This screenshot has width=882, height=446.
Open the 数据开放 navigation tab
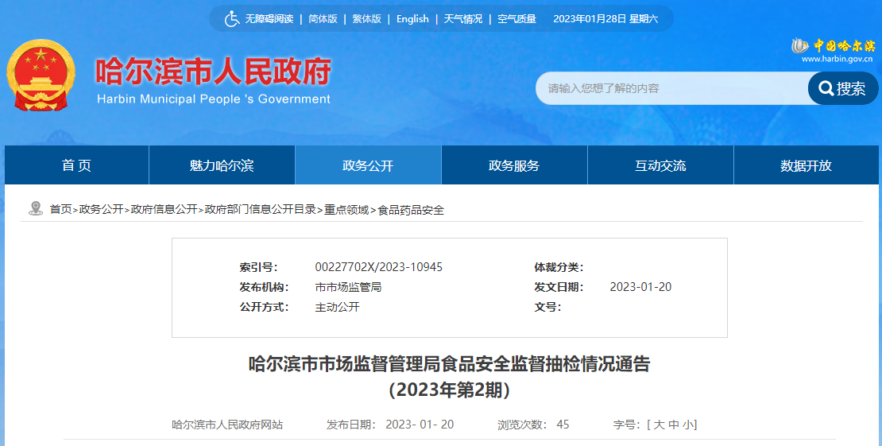click(806, 165)
